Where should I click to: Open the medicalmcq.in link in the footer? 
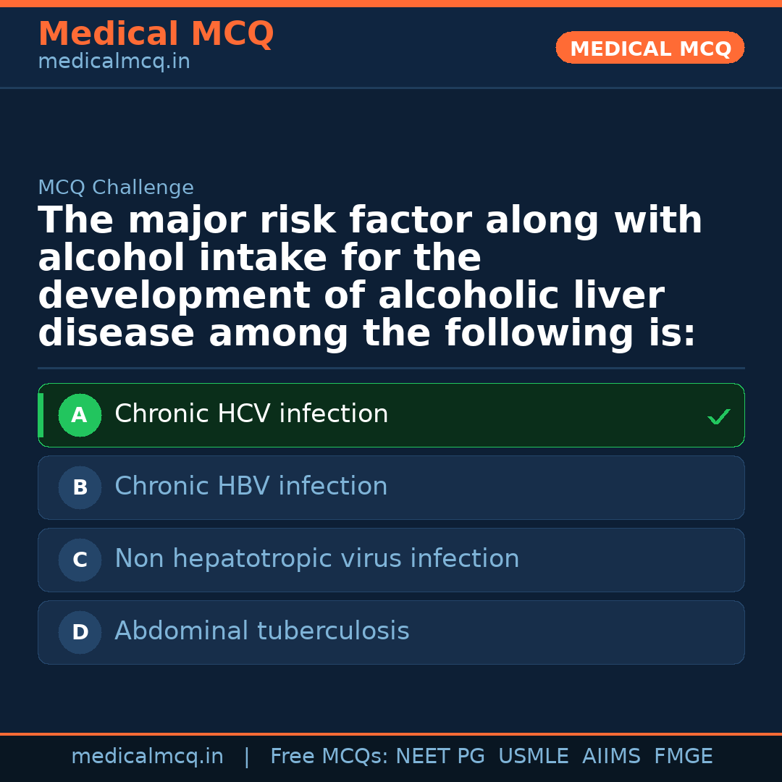(x=147, y=757)
